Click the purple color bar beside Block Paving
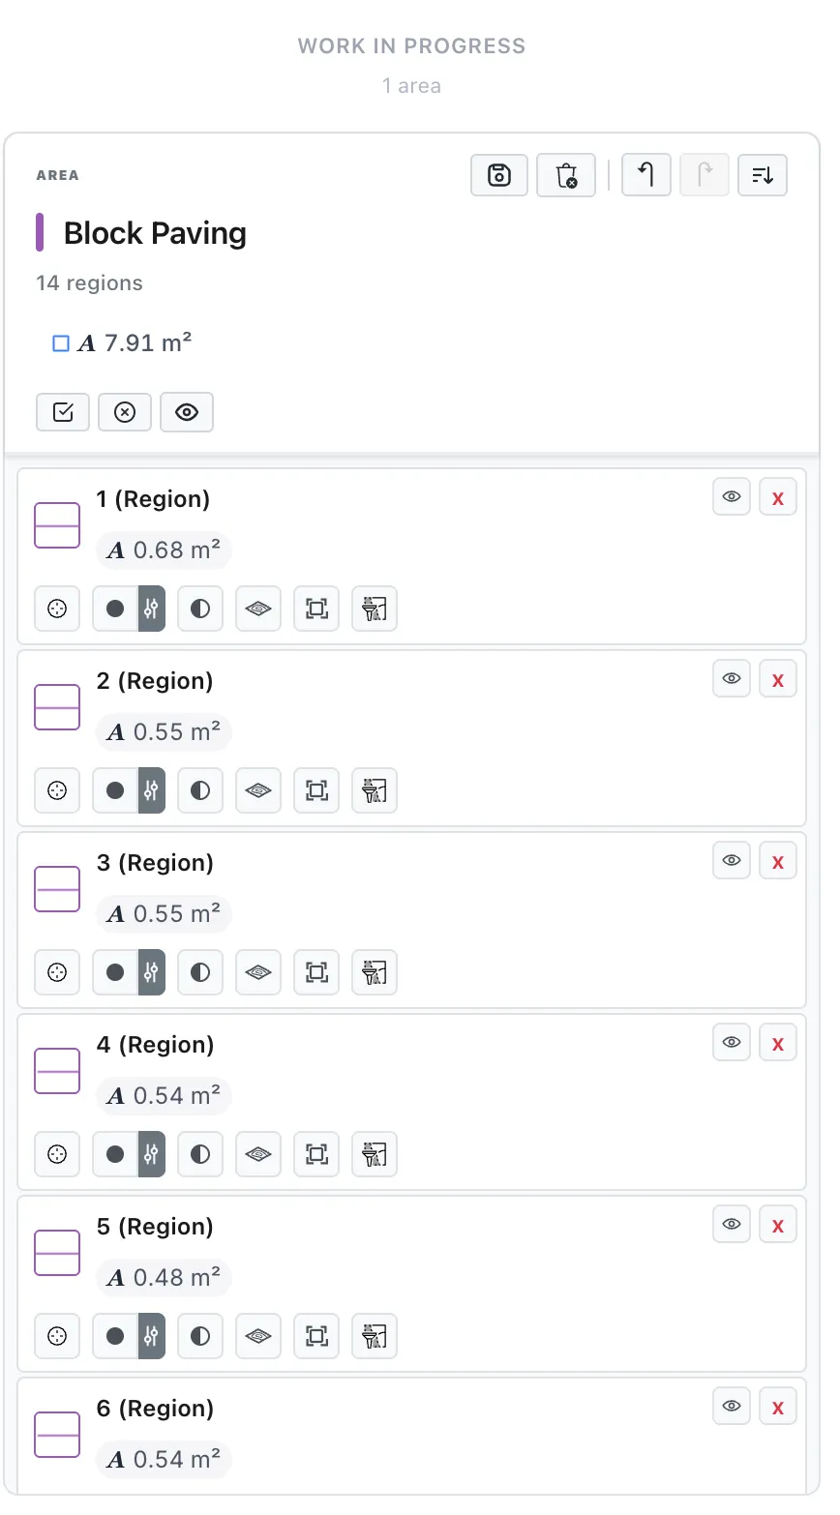The width and height of the screenshot is (840, 1515). [40, 232]
